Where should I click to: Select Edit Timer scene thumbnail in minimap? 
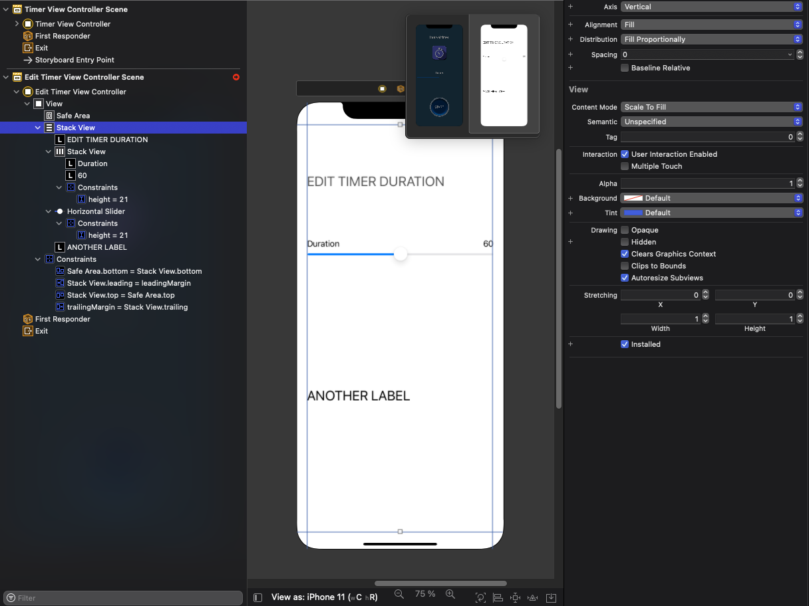[504, 75]
